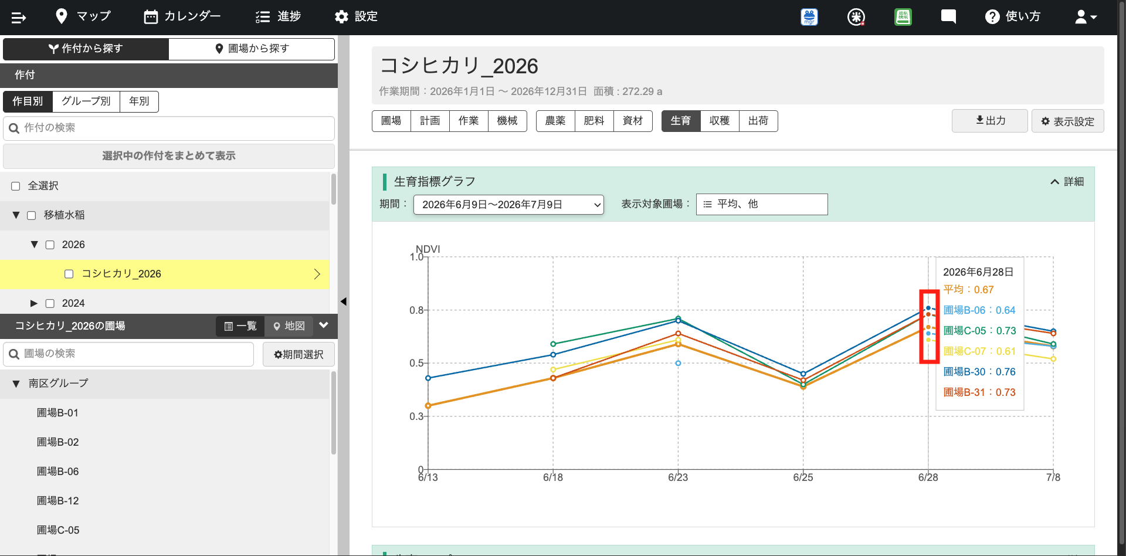Tick the 全選択 checkbox

click(16, 186)
